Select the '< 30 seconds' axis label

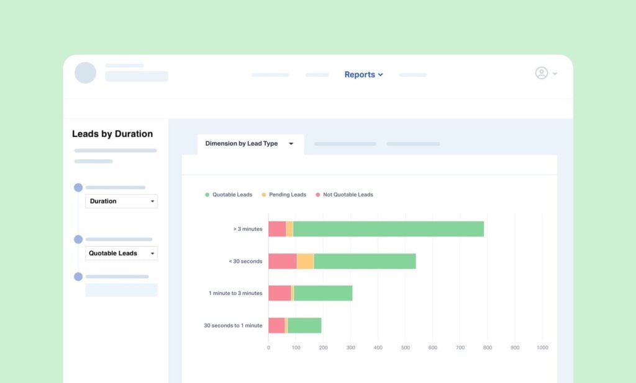pyautogui.click(x=245, y=262)
